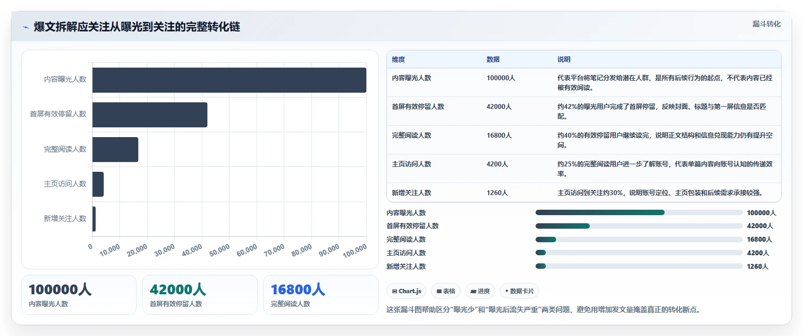Open the 100000人 data card
803x336 pixels.
click(x=79, y=295)
